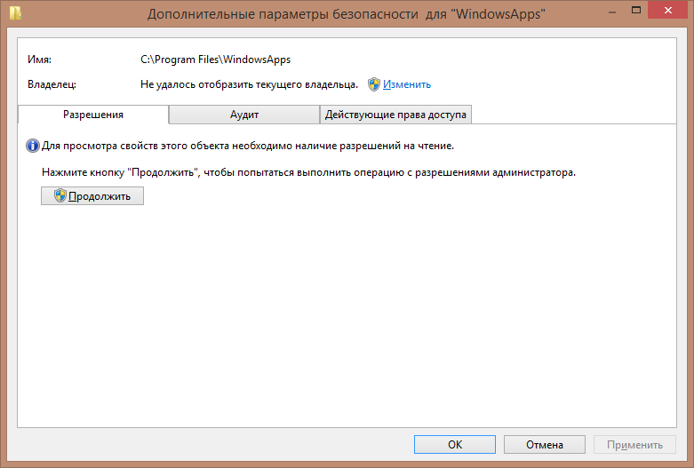
Task: Click the read-permission requirement message
Action: (248, 146)
